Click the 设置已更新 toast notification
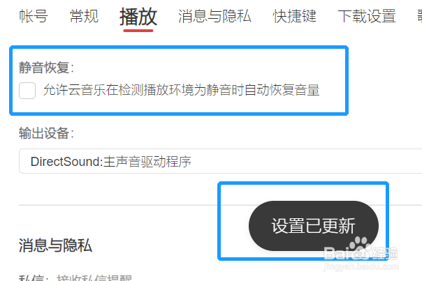The image size is (422, 281). (314, 226)
